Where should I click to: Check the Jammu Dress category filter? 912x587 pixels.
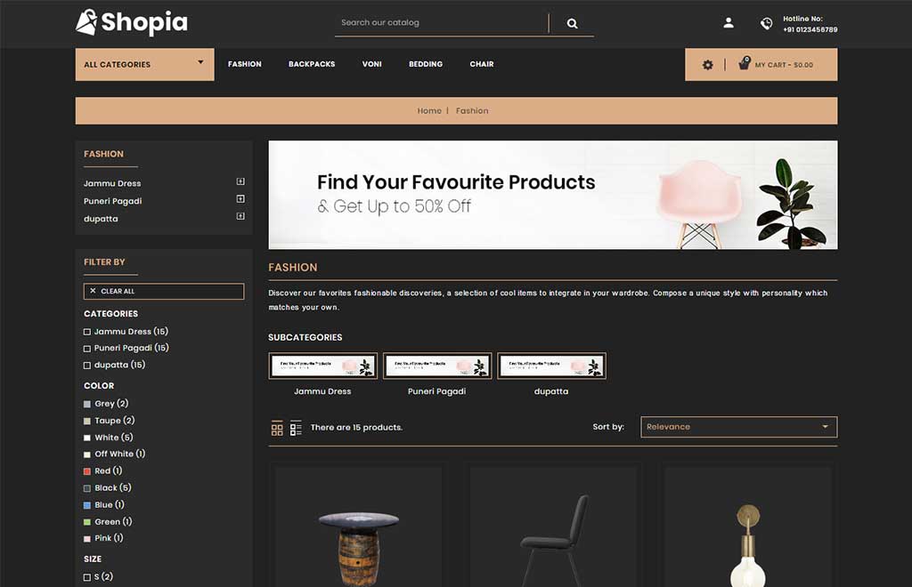87,332
